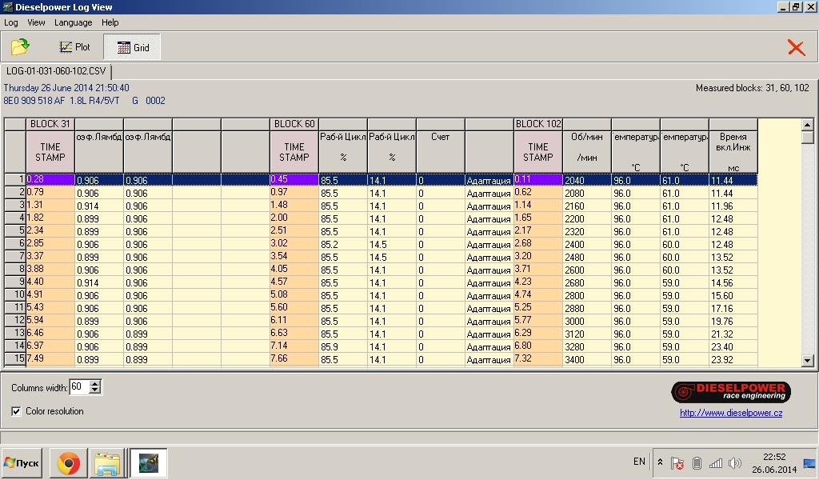Show hidden tray icons arrow
819x480 pixels.
point(660,462)
